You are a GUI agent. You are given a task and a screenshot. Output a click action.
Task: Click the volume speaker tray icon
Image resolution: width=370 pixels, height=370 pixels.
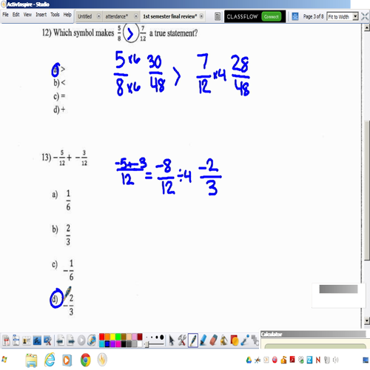[x=336, y=360]
